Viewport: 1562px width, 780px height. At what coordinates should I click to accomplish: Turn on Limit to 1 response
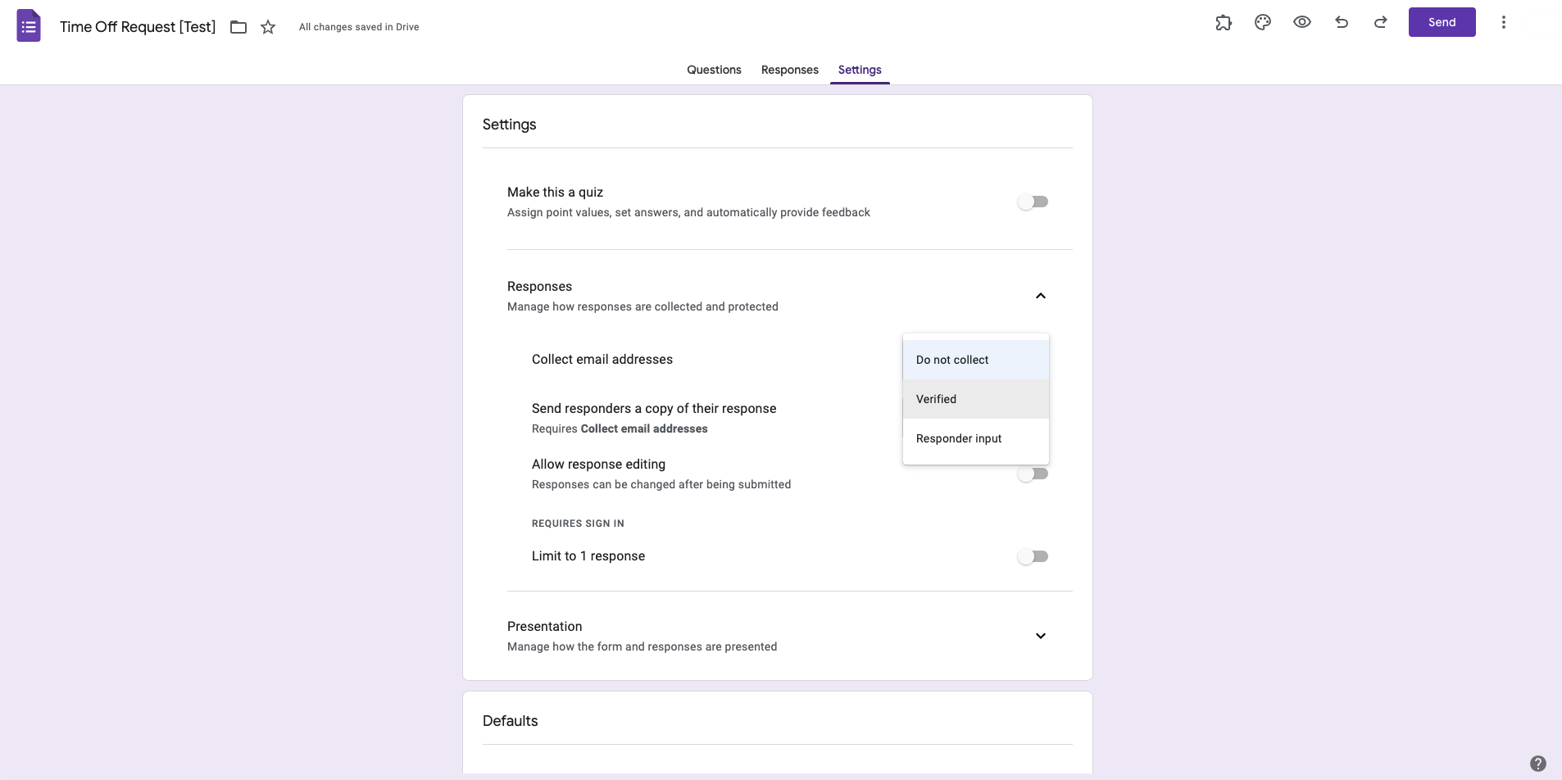point(1033,556)
